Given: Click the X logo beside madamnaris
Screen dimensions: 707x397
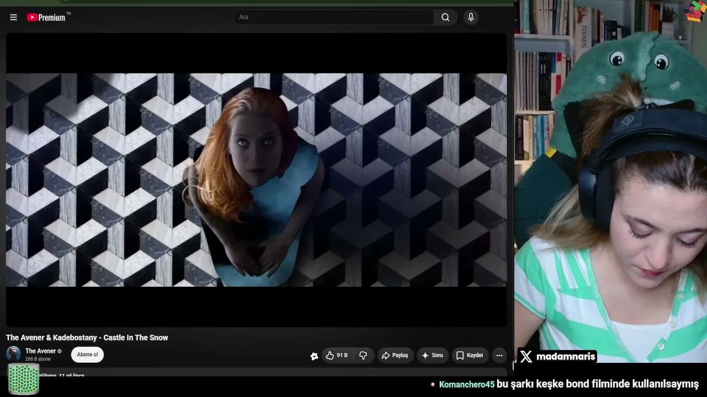Looking at the screenshot, I should pyautogui.click(x=526, y=357).
